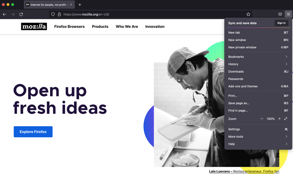The width and height of the screenshot is (293, 174).
Task: Expand the More tools submenu
Action: [258, 136]
